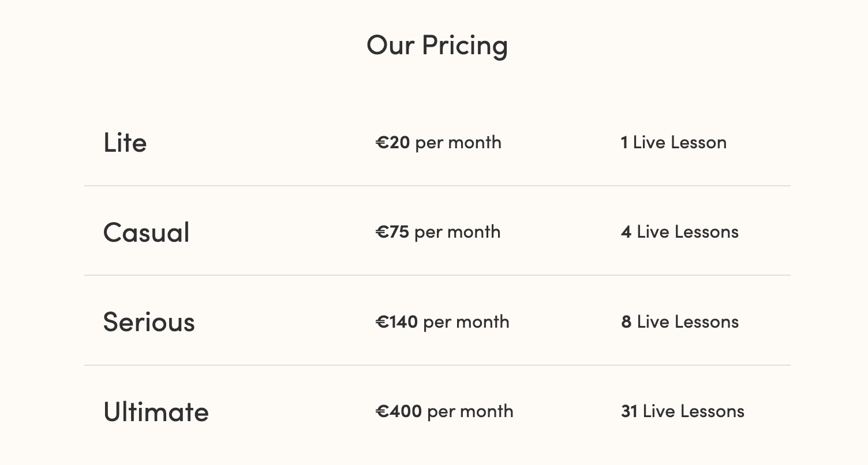
Task: Click the €140 per month price
Action: pyautogui.click(x=443, y=322)
